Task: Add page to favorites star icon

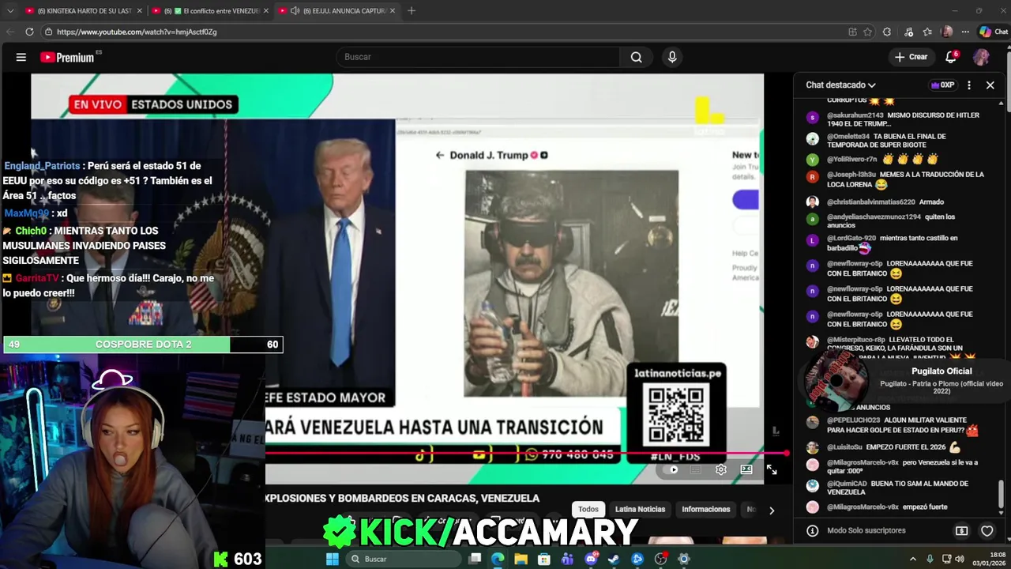Action: [x=867, y=32]
